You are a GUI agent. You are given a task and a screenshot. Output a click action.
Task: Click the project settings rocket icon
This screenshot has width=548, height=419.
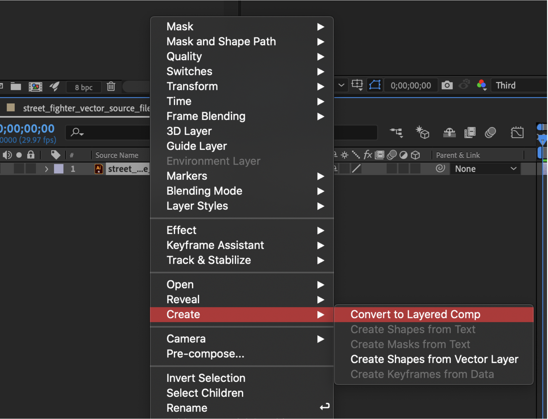[55, 86]
